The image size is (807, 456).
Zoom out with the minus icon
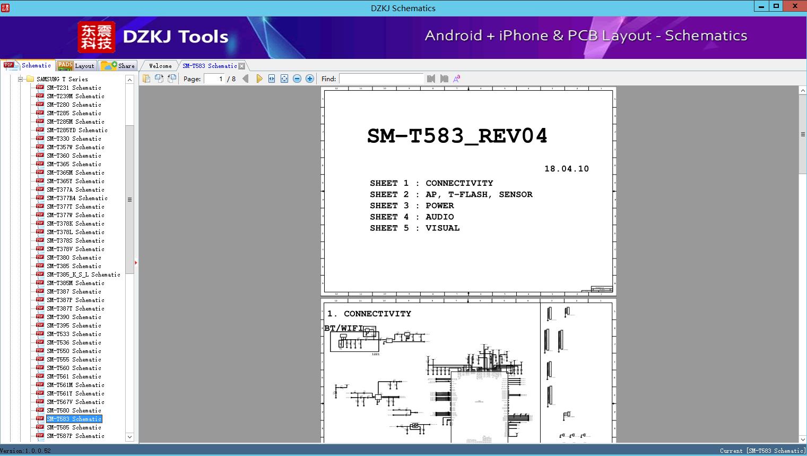(297, 79)
